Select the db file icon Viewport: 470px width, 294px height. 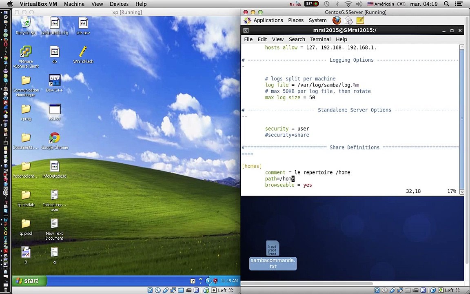point(55,55)
